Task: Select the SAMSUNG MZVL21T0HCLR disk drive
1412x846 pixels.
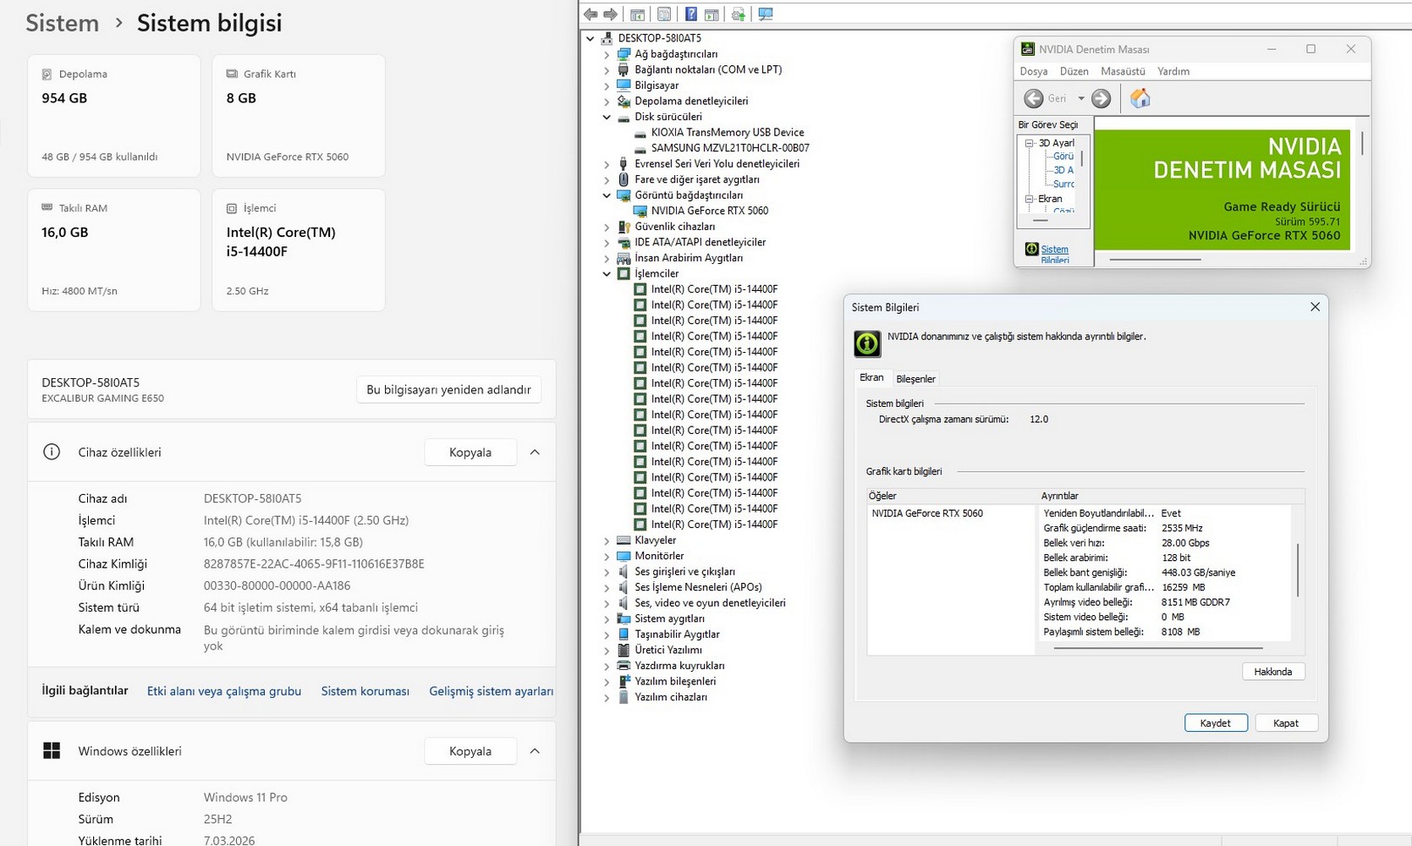Action: (x=729, y=148)
